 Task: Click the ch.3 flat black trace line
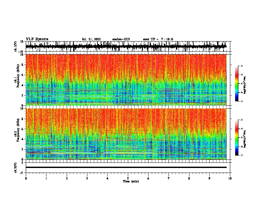pyautogui.click(x=126, y=167)
